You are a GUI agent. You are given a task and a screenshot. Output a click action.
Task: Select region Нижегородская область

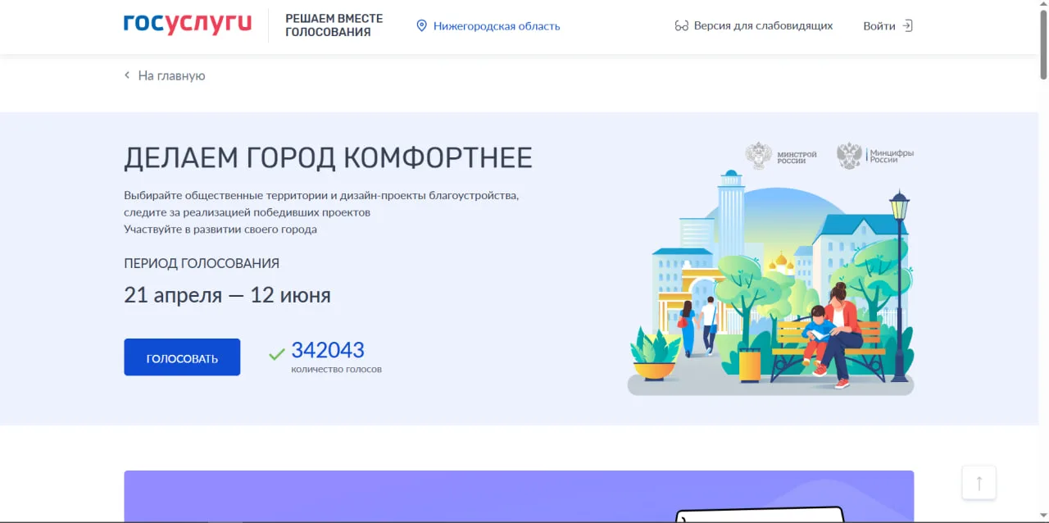[x=497, y=25]
